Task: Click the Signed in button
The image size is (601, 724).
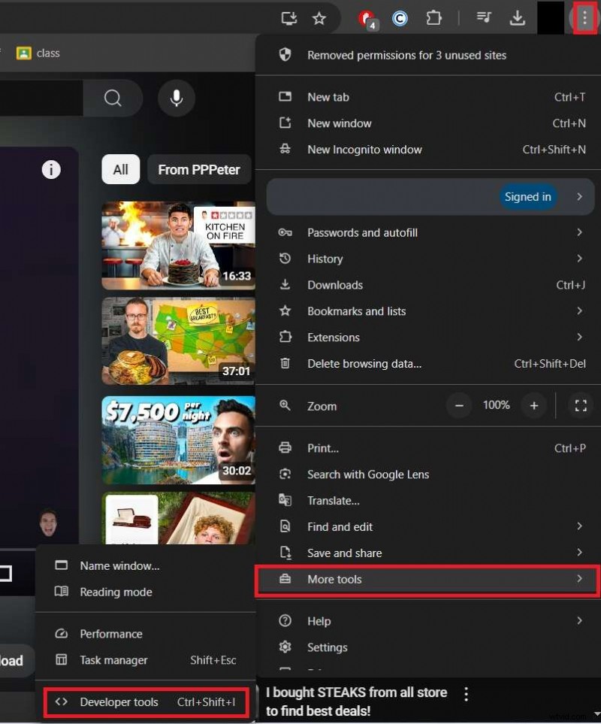Action: click(528, 196)
